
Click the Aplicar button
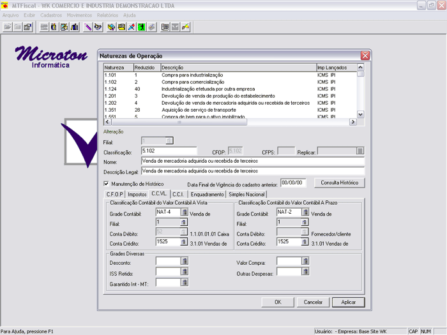(348, 302)
